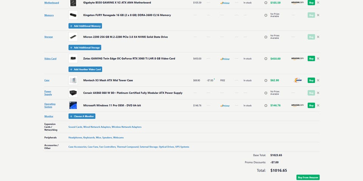
Task: Click Amazon logo in Operating System row
Action: pos(297,106)
